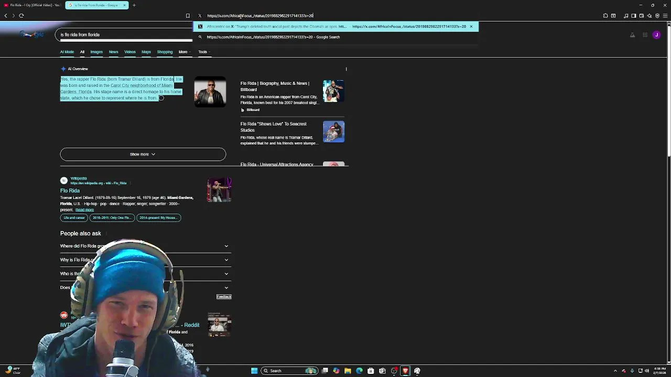Click the Google logo
Viewport: 671px width, 377px height.
click(x=31, y=35)
